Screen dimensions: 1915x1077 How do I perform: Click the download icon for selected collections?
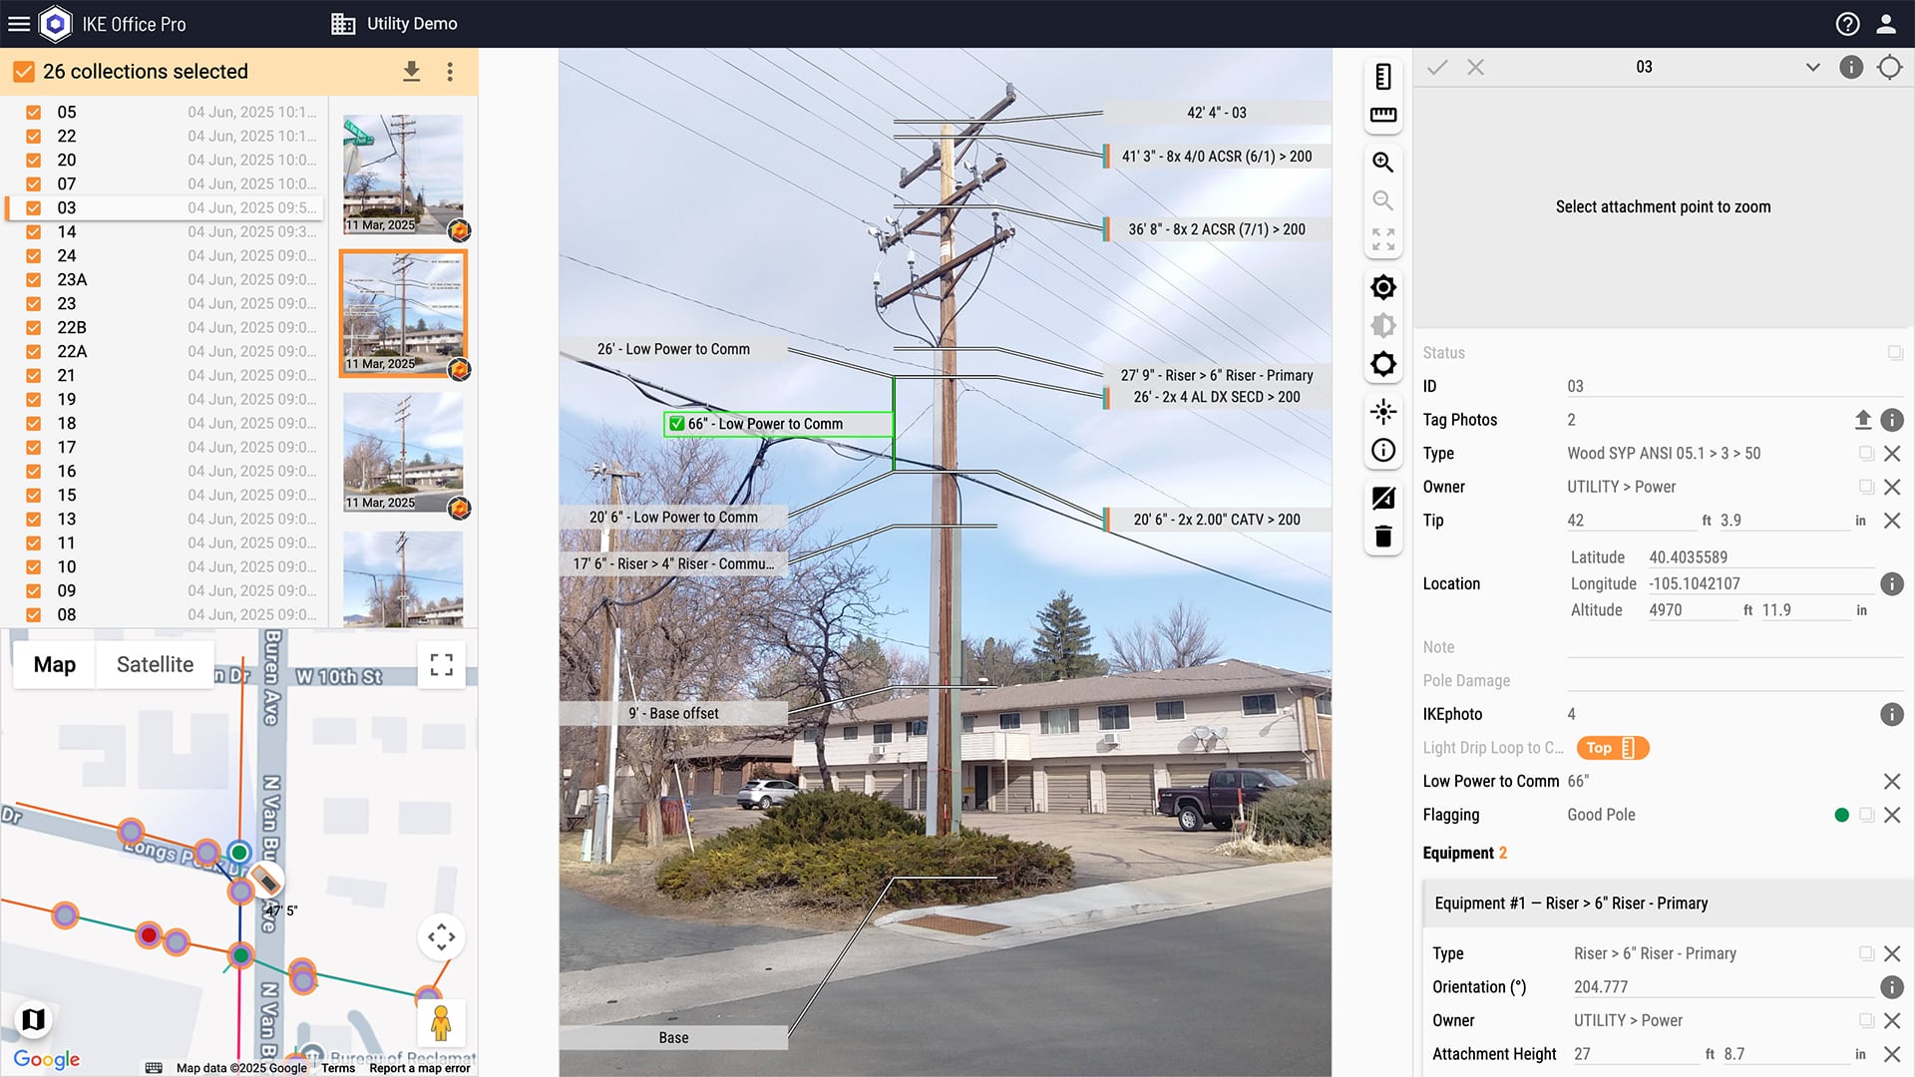point(411,72)
